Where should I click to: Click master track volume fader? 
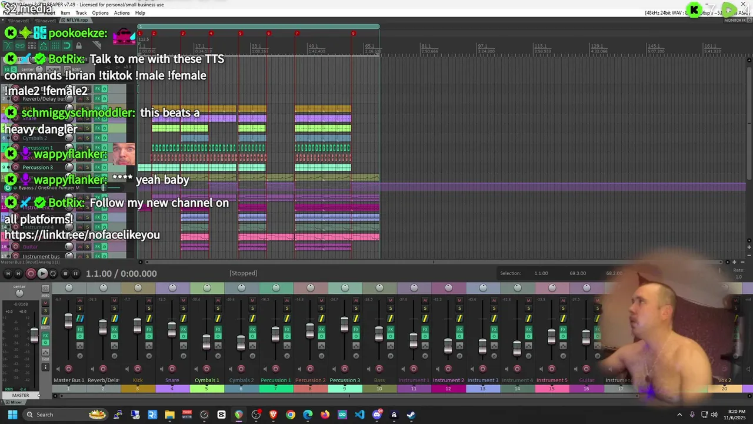point(34,336)
